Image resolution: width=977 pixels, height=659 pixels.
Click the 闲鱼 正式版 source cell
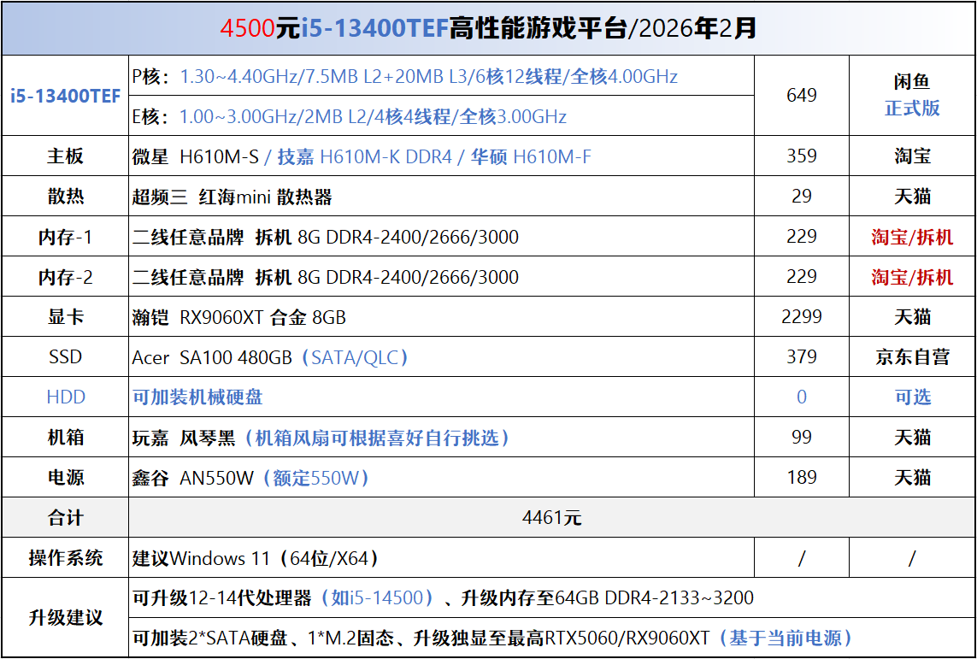tap(912, 96)
